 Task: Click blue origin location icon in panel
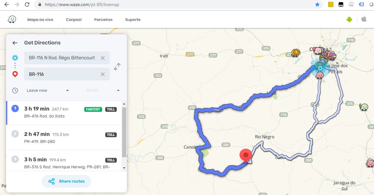click(15, 58)
